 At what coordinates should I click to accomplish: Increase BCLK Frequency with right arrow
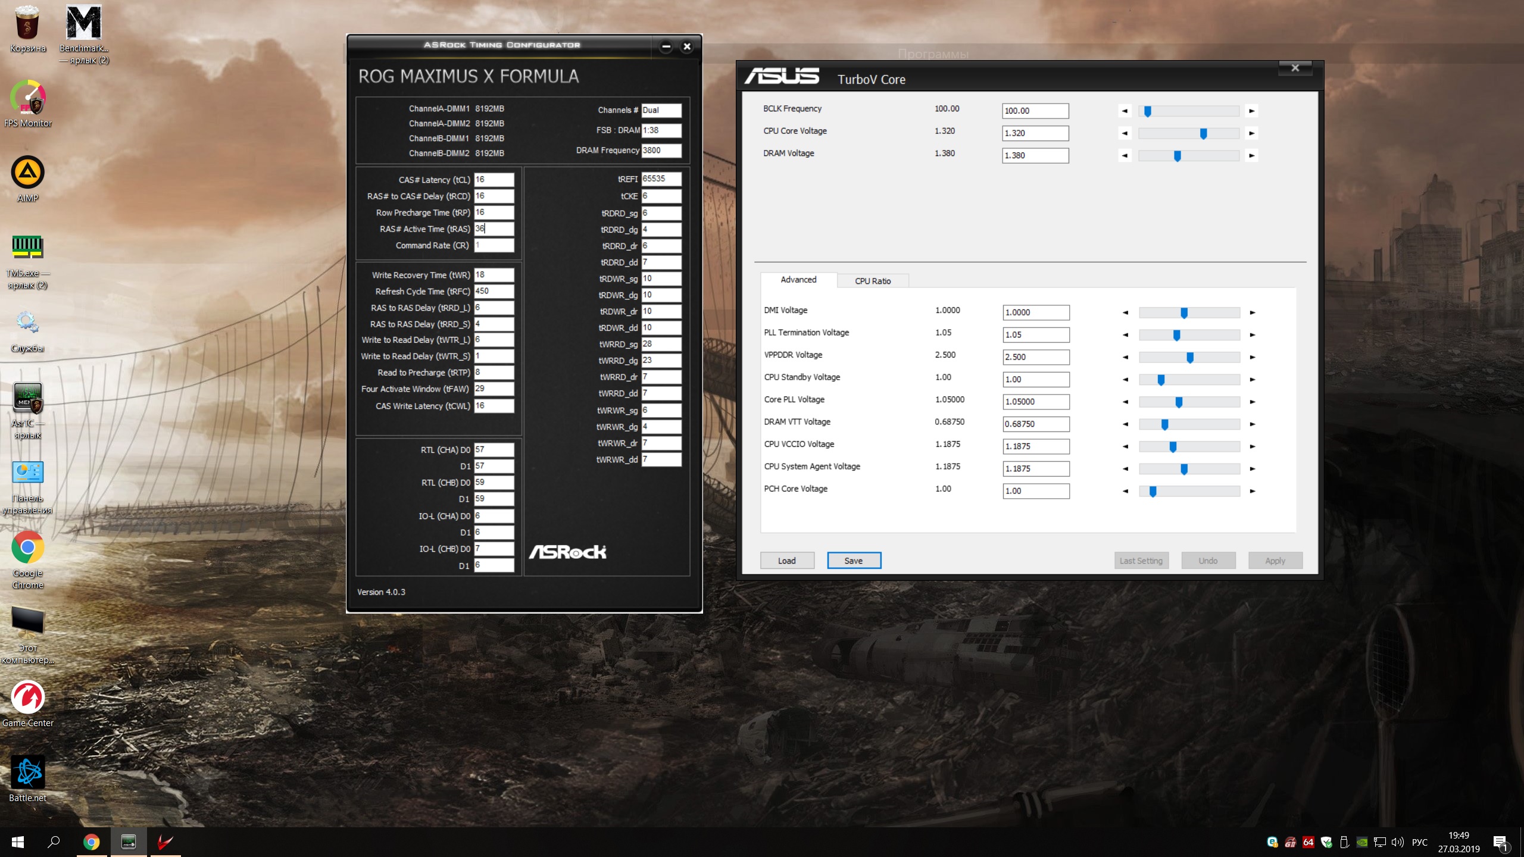[1251, 111]
